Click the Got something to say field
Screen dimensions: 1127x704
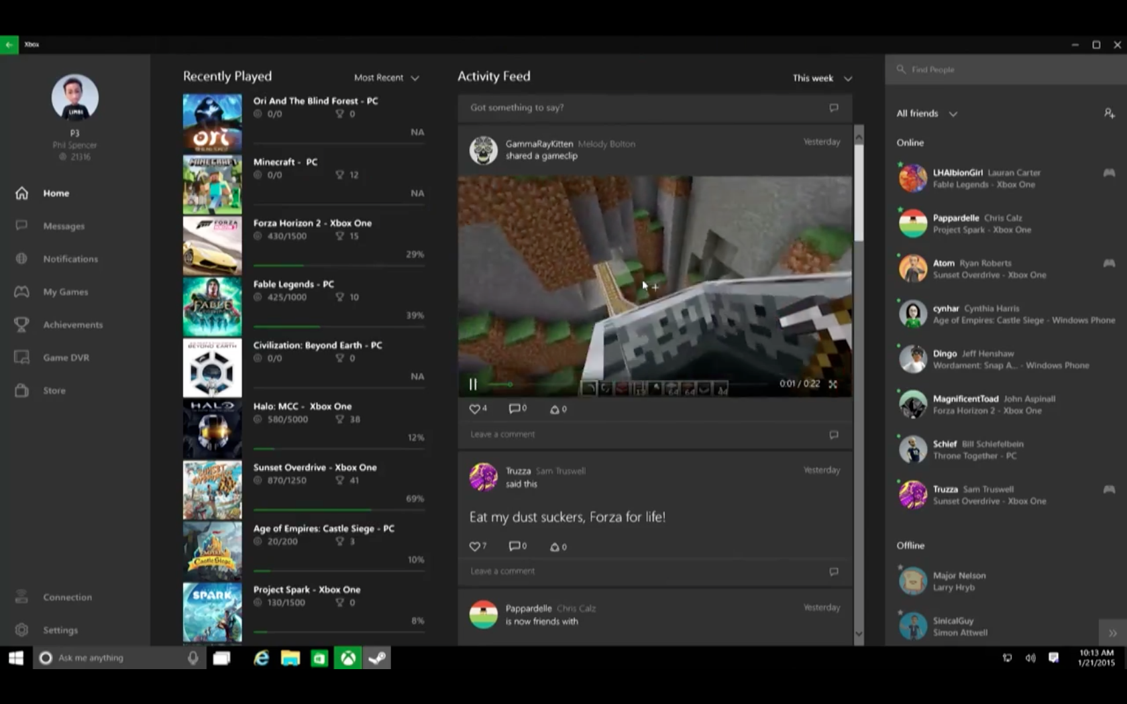coord(655,107)
